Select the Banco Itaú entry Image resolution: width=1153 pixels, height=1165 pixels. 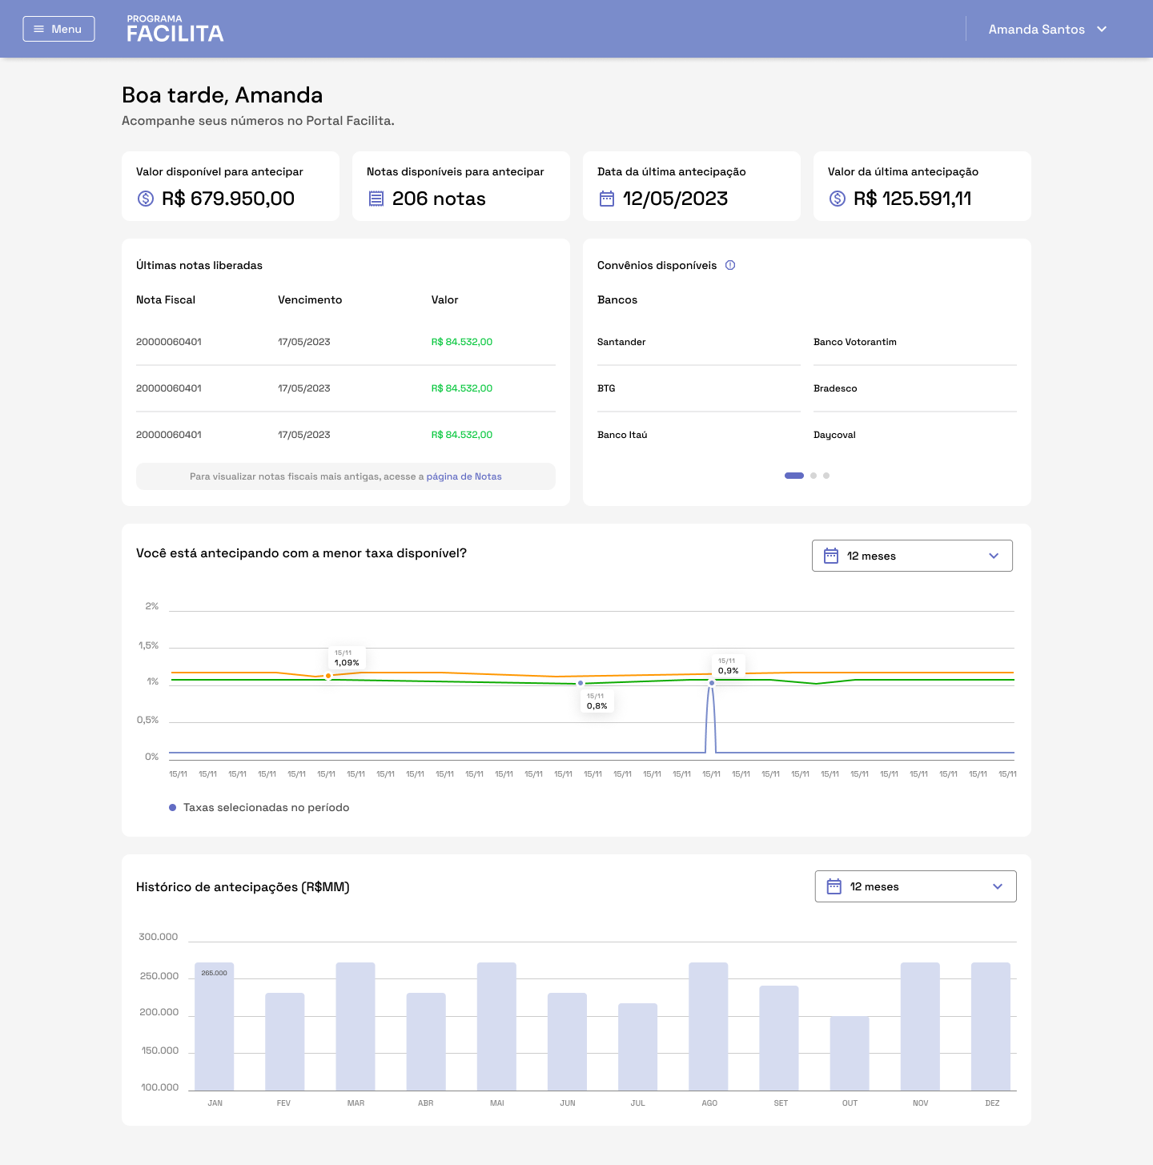622,435
